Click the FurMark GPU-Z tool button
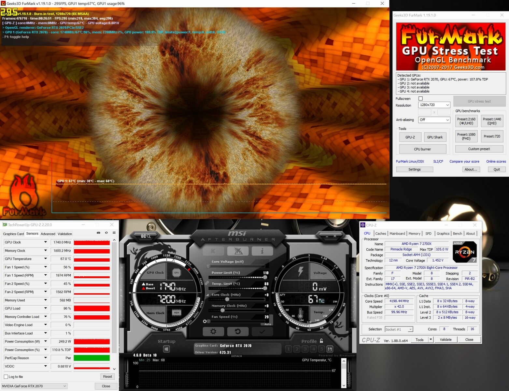Viewport: 509px width, 391px height. coord(410,137)
